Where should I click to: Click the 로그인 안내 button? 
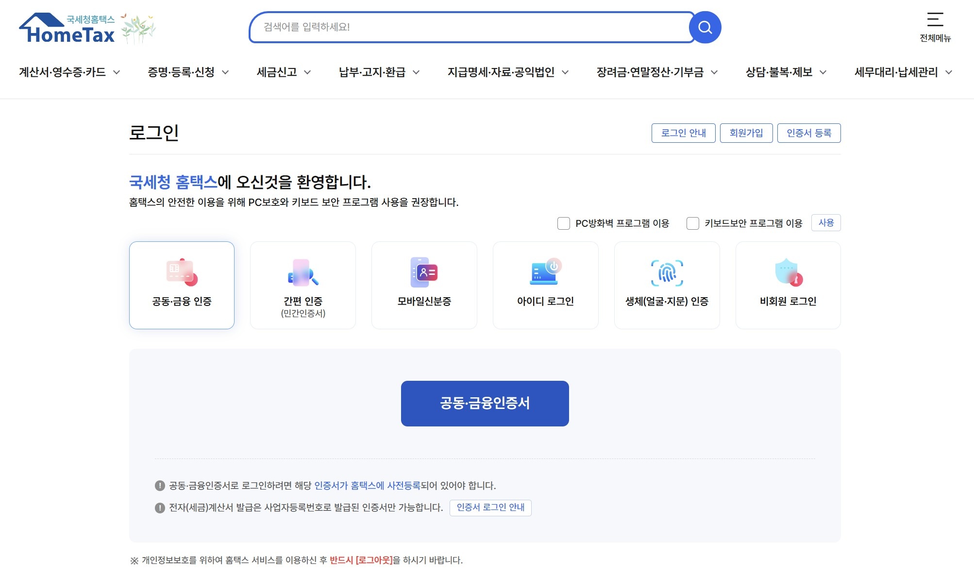coord(684,133)
